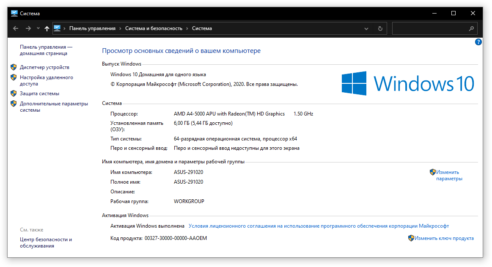Screen dimensions: 492x267
Task: Open Панель управления breadcrumb
Action: tap(92, 28)
